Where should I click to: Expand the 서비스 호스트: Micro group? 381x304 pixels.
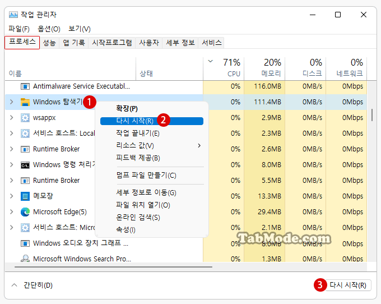click(11, 227)
